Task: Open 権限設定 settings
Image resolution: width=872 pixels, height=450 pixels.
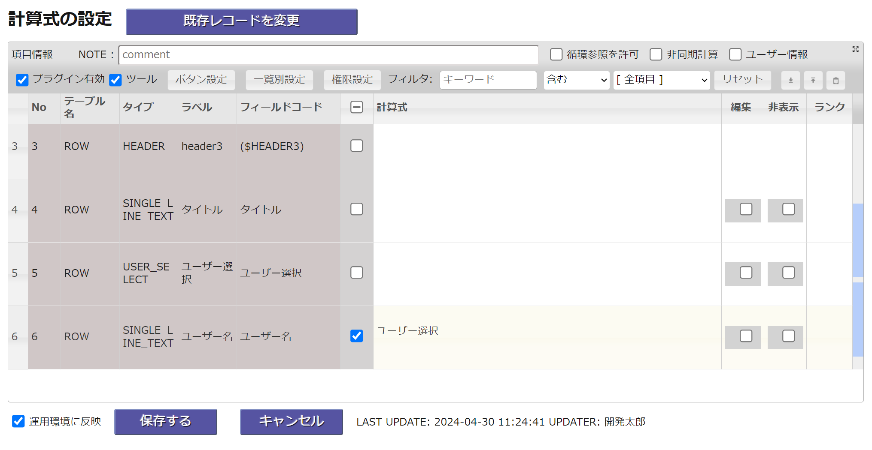Action: (x=352, y=80)
